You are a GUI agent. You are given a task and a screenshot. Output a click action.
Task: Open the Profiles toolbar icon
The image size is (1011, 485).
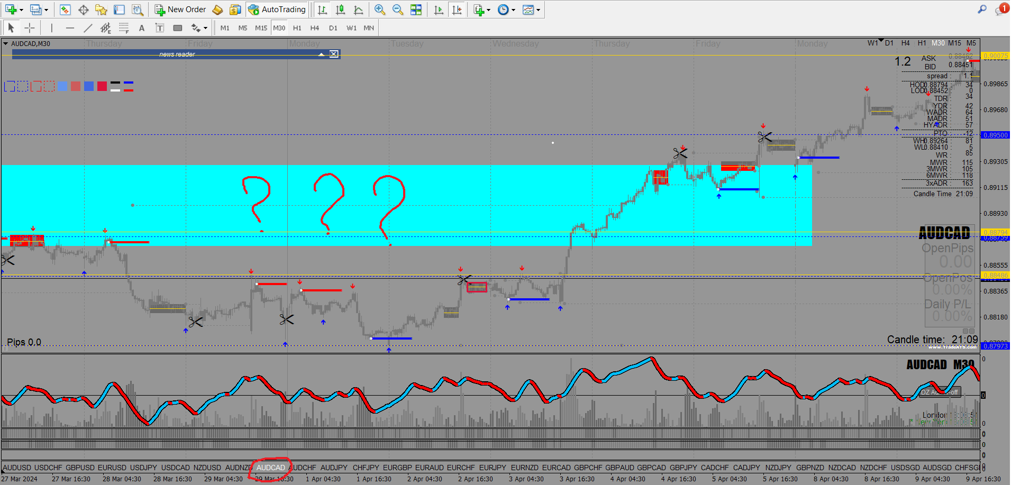(x=36, y=10)
